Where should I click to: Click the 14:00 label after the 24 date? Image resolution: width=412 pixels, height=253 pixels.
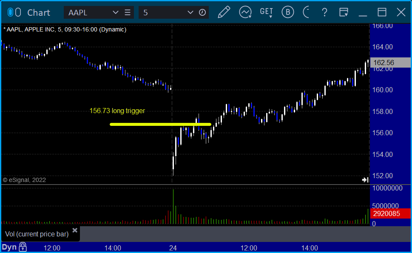point(310,248)
